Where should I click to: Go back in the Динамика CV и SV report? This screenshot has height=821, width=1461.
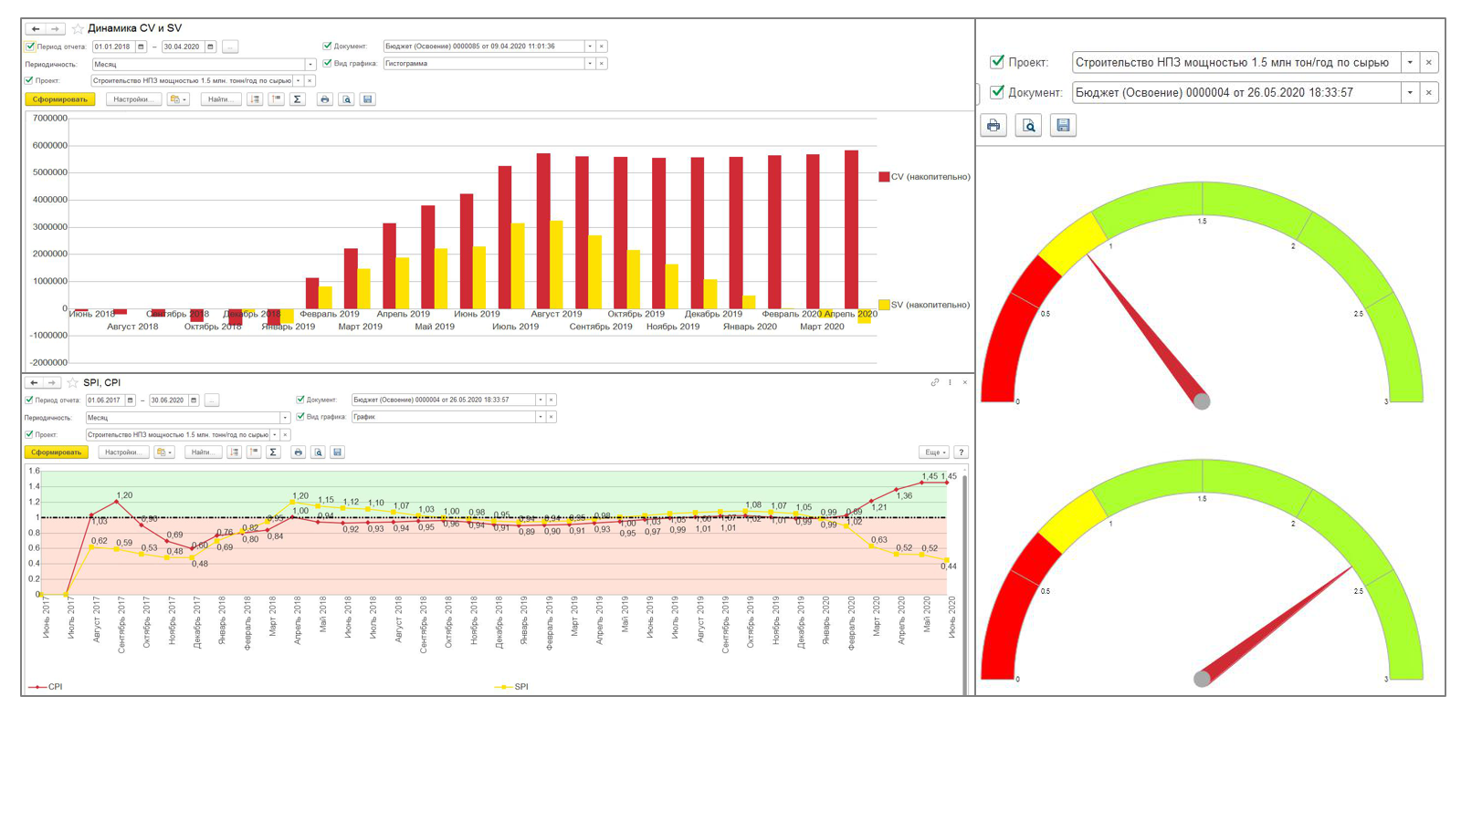pos(36,28)
